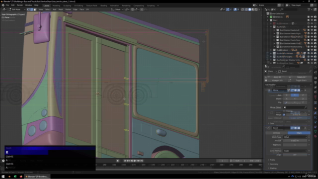Jump to timeline end button
The height and width of the screenshot is (179, 318).
pos(142,161)
